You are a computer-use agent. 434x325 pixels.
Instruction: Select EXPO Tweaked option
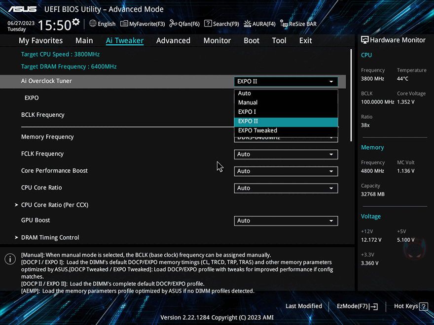click(286, 130)
